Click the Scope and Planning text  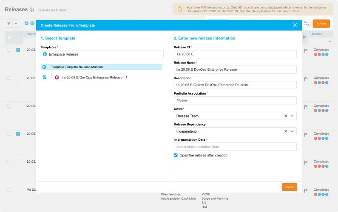coord(215,199)
